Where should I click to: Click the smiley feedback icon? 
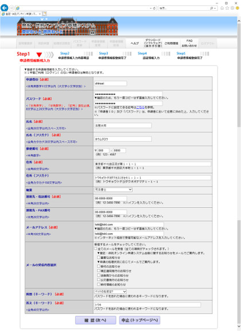pyautogui.click(x=238, y=8)
